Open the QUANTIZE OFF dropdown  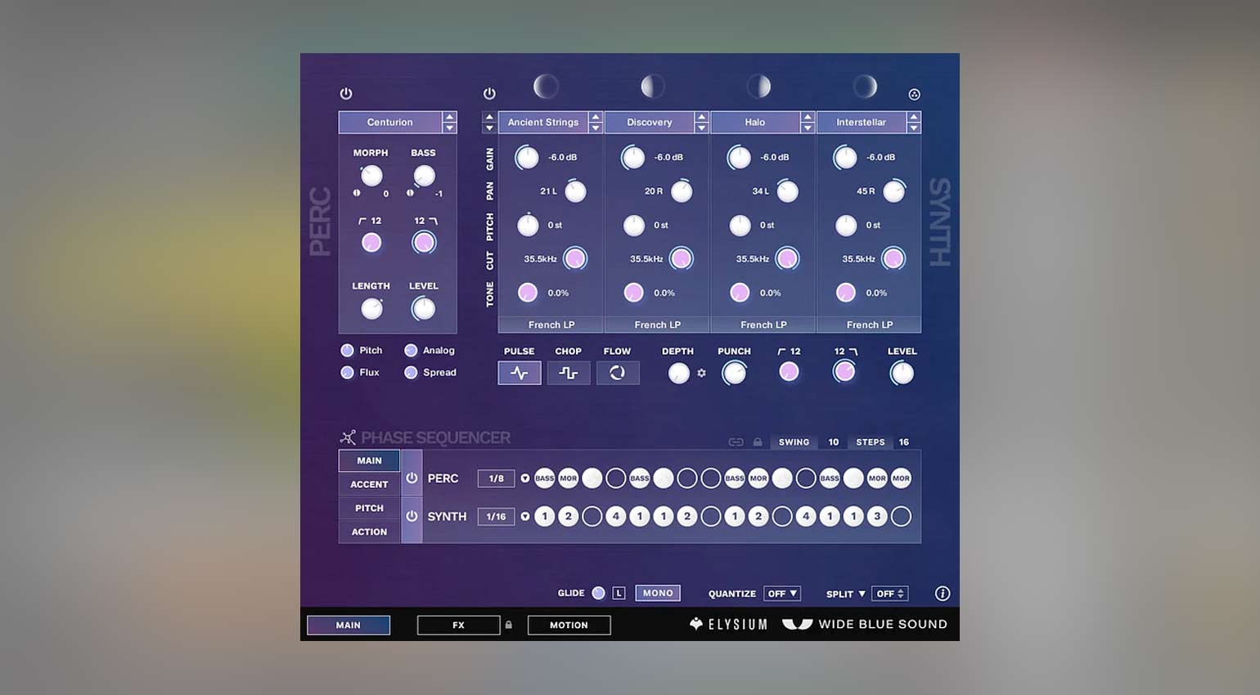click(782, 594)
